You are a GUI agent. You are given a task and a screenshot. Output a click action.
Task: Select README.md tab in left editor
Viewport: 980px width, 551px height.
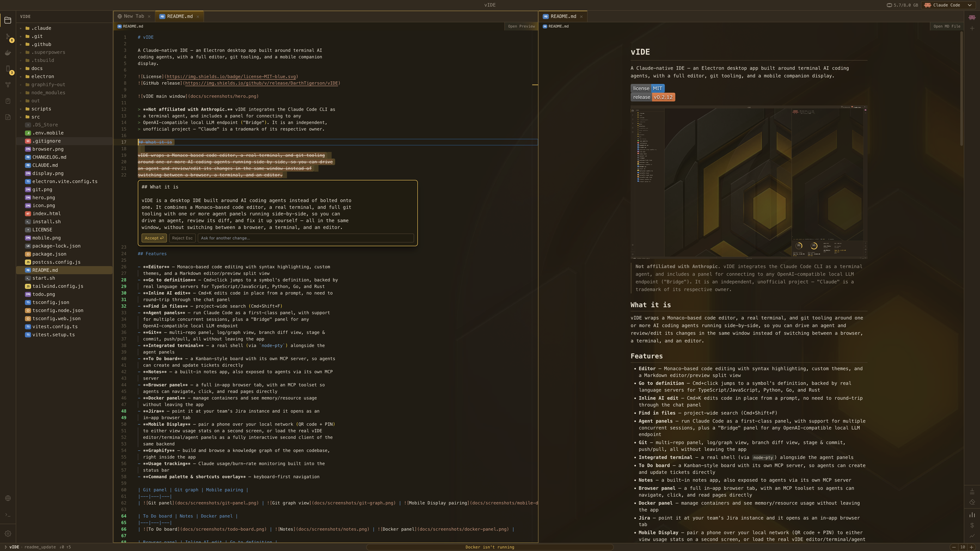point(179,16)
